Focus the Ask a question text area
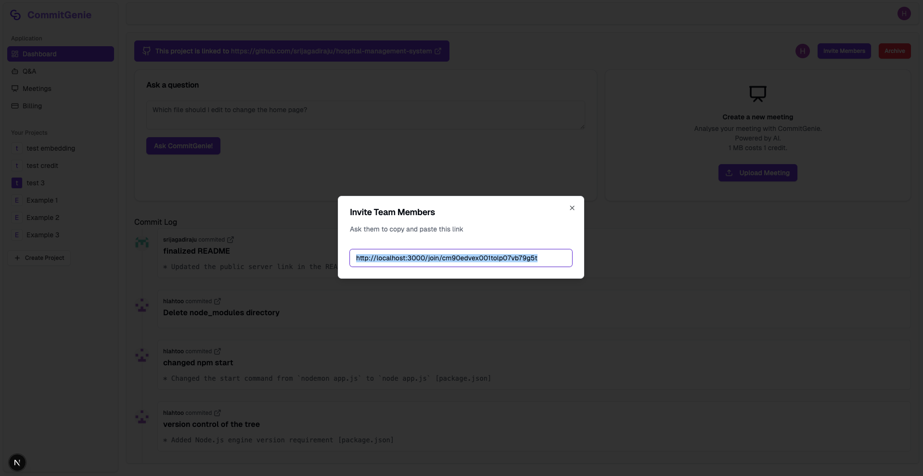The image size is (923, 476). point(365,115)
